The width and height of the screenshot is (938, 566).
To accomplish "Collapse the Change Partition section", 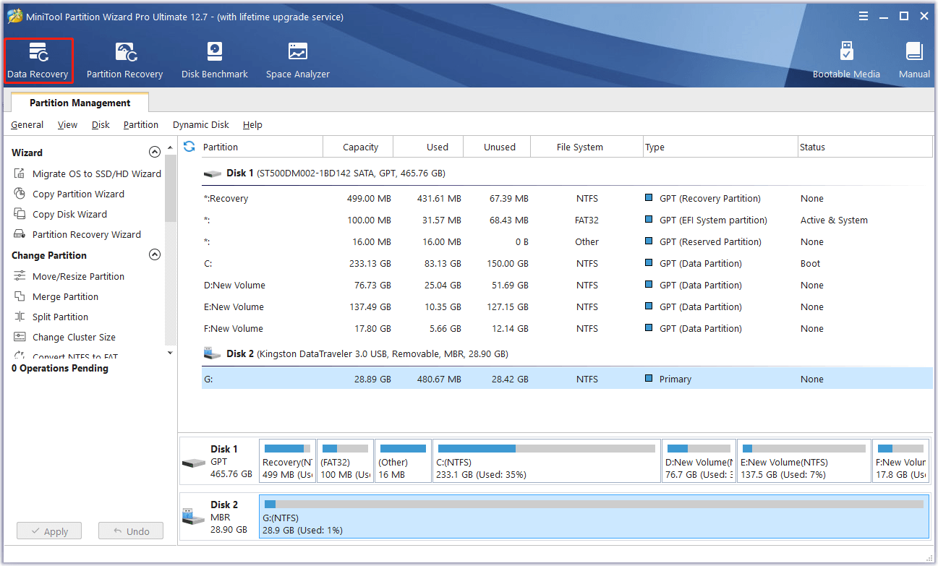I will 154,255.
